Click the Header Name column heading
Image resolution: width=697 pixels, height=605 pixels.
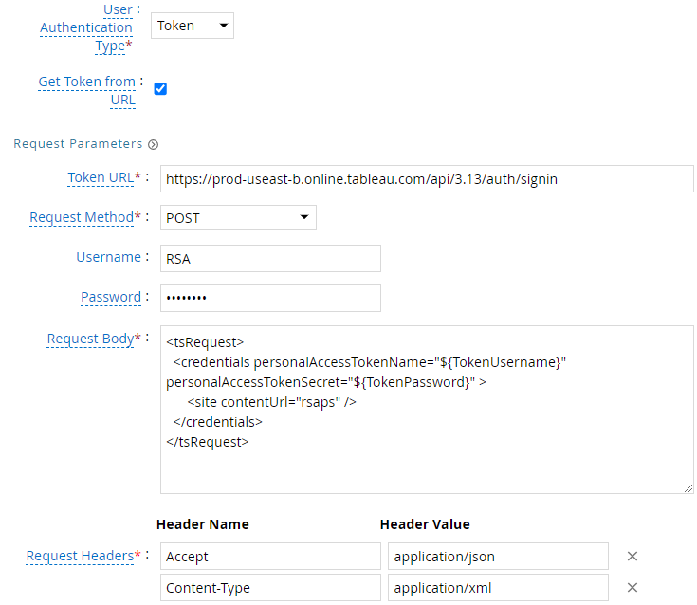[203, 524]
